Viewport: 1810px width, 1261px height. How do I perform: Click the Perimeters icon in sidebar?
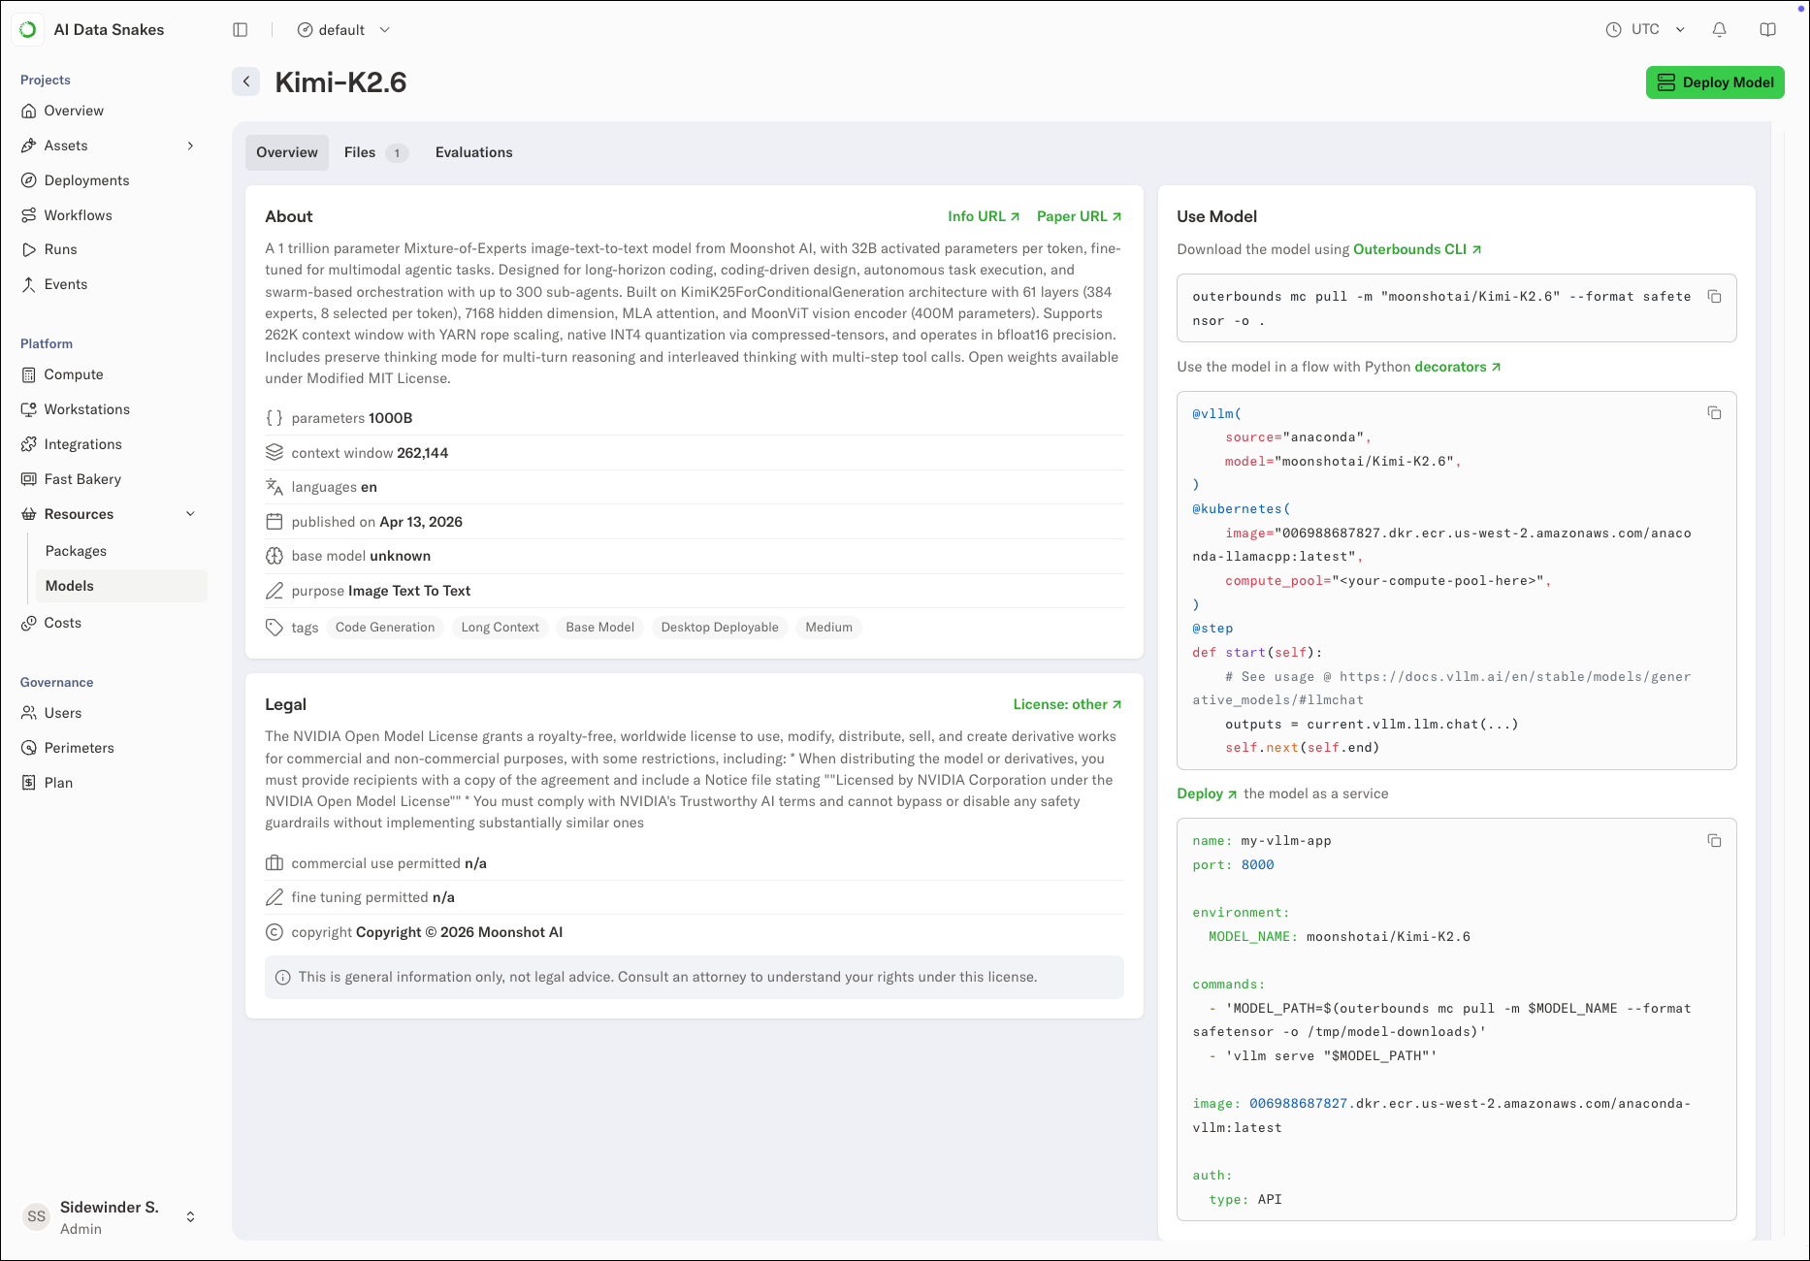point(29,748)
